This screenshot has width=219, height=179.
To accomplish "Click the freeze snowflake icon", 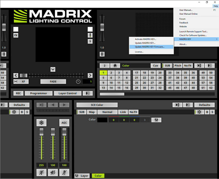I will 41,123.
